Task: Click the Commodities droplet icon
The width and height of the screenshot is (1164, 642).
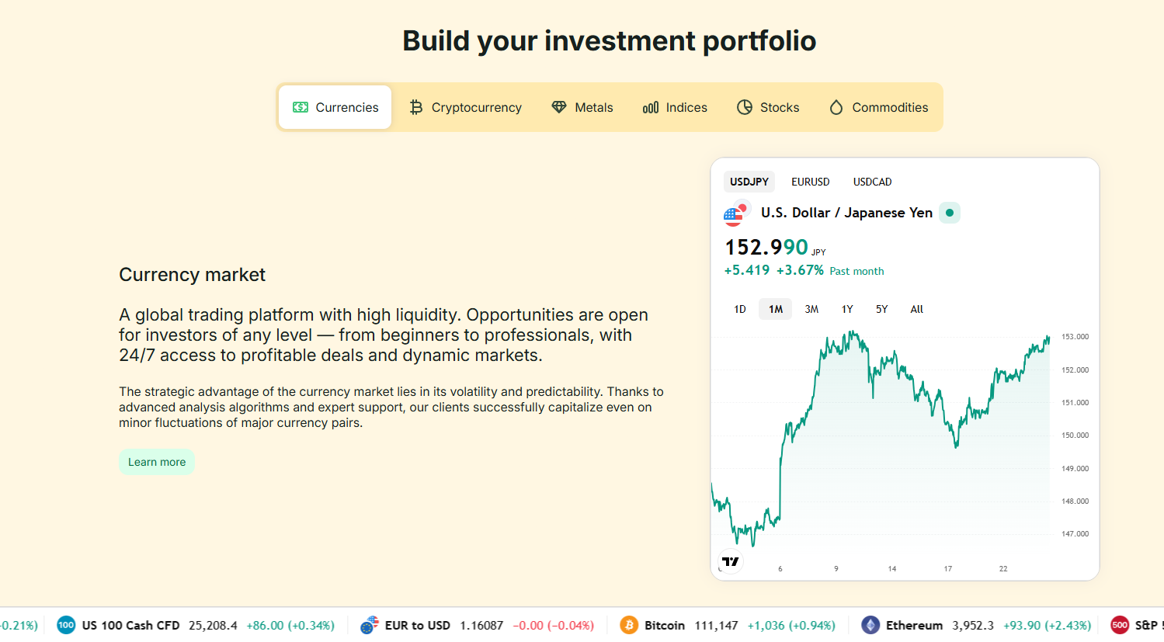Action: pos(836,107)
